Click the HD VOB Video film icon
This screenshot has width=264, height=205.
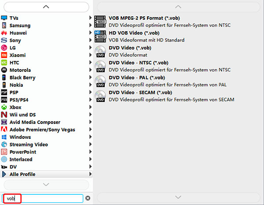coord(100,37)
